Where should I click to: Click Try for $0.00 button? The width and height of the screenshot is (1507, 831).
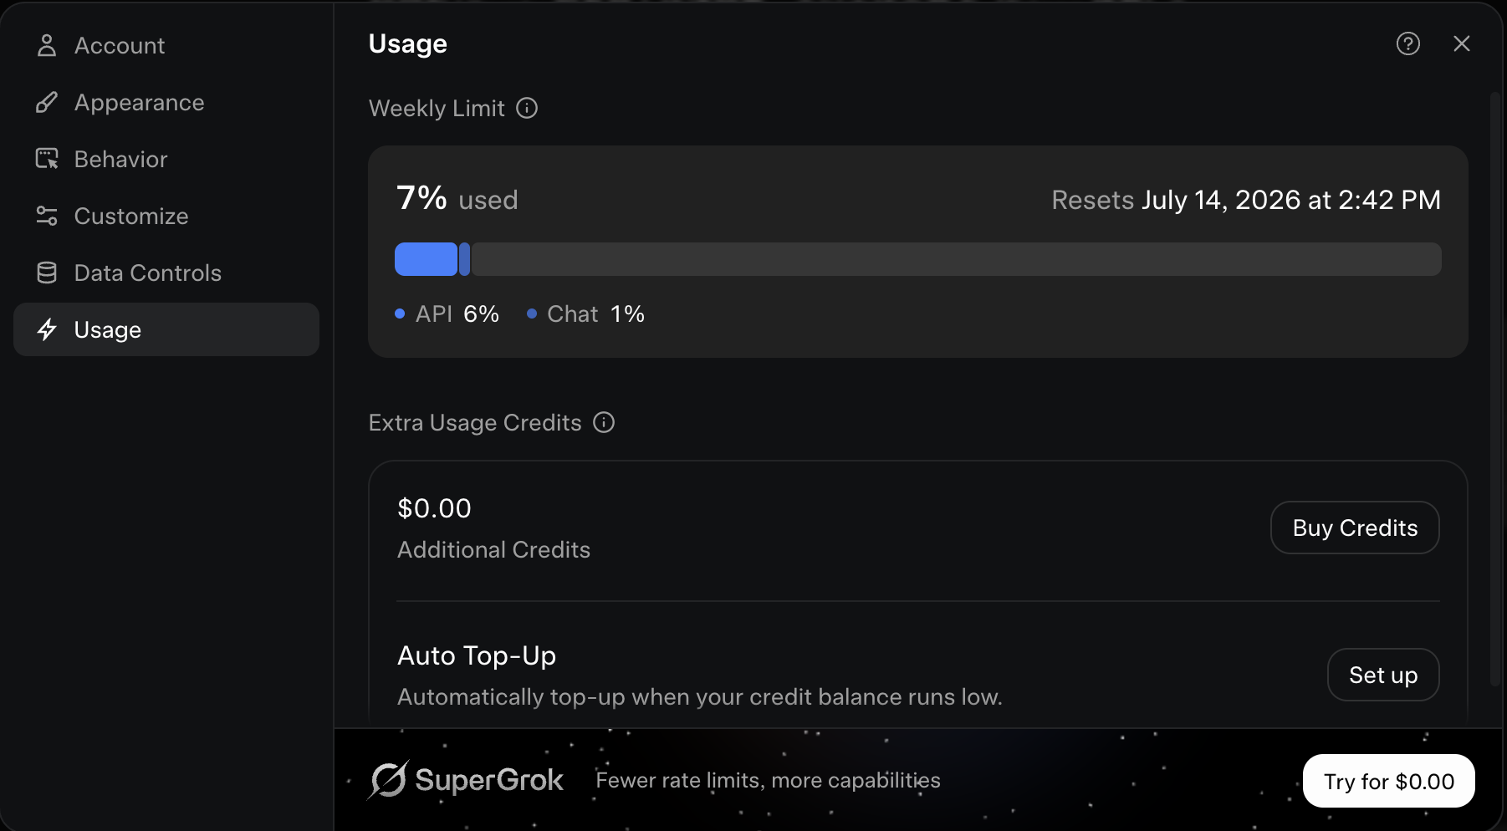click(x=1388, y=781)
